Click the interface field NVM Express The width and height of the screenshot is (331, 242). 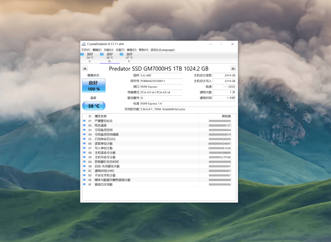161,87
